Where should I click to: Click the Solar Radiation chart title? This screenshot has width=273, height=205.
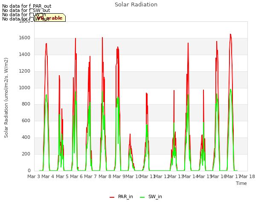[136, 5]
